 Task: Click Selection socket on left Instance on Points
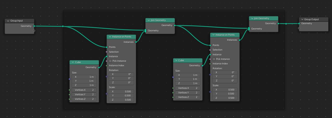pyautogui.click(x=107, y=52)
